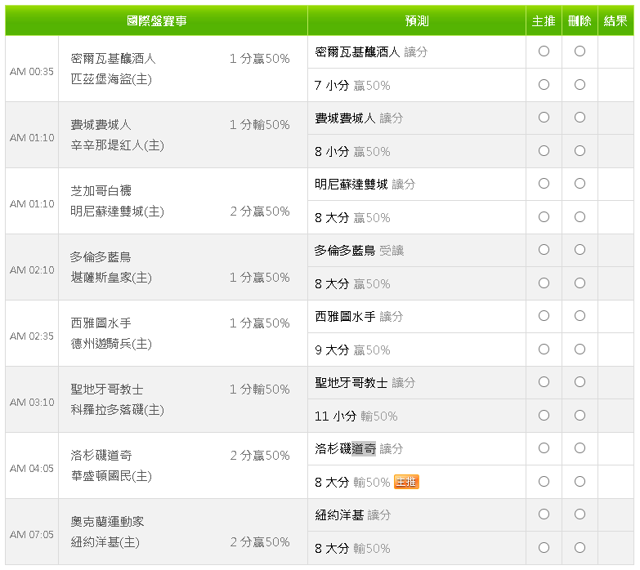The width and height of the screenshot is (640, 570).
Task: Select 刪除 radio for 11 小分 輸50%
Action: [580, 416]
